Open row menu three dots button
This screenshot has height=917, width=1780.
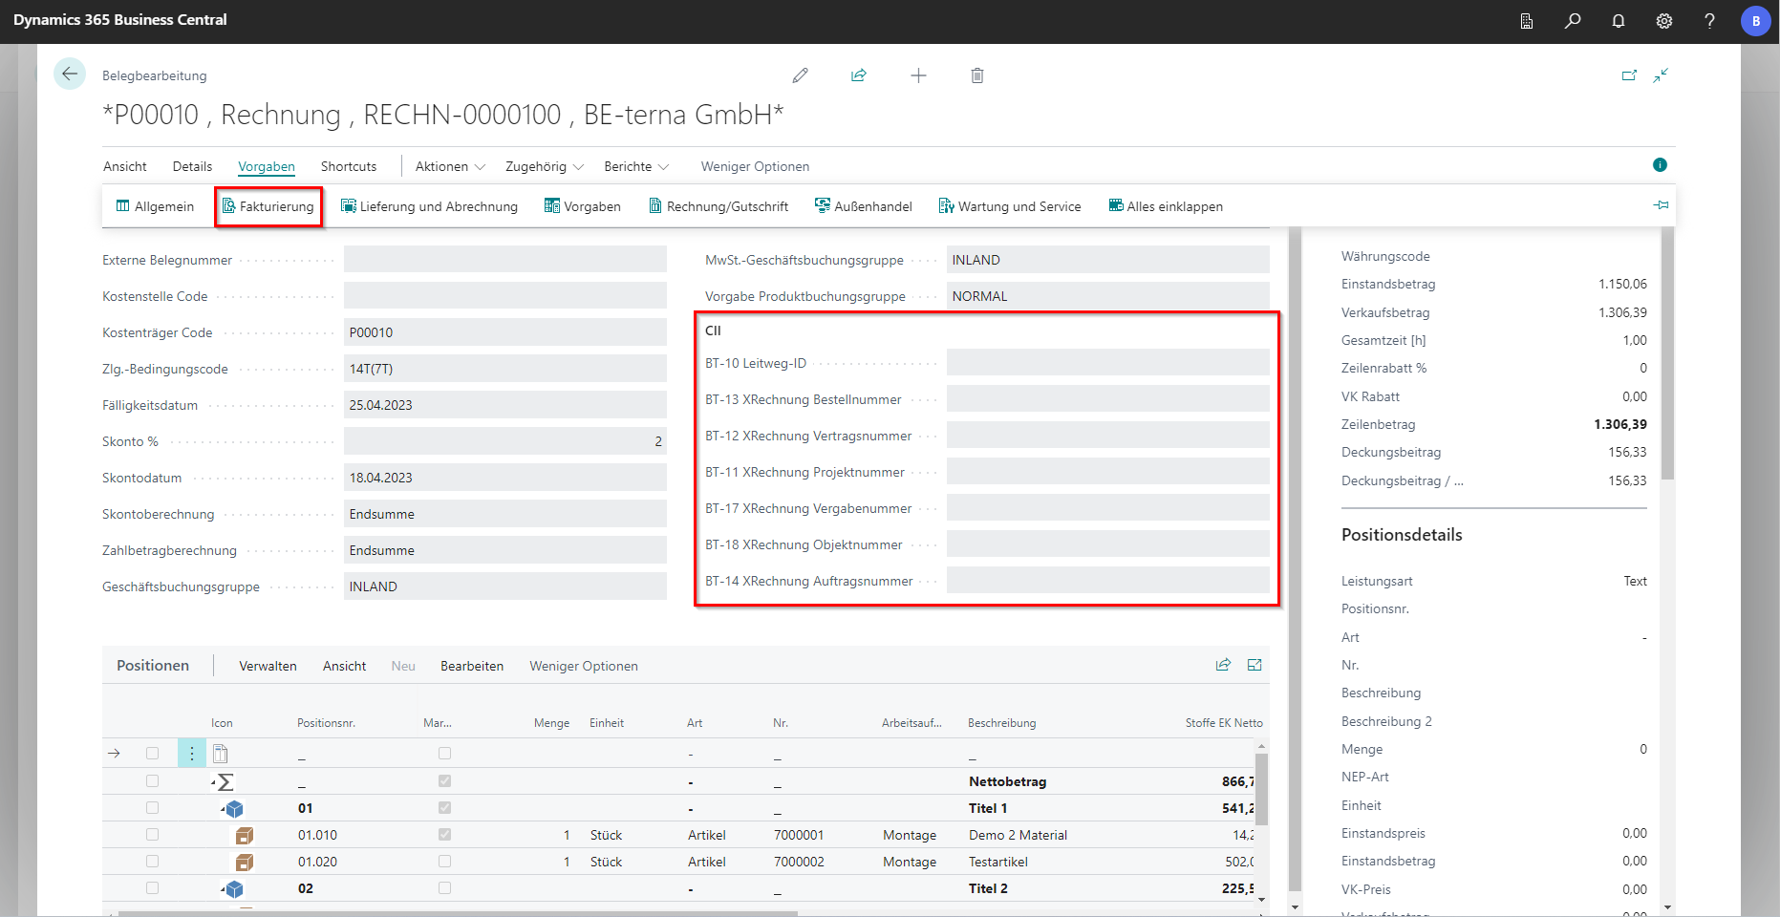tap(192, 754)
